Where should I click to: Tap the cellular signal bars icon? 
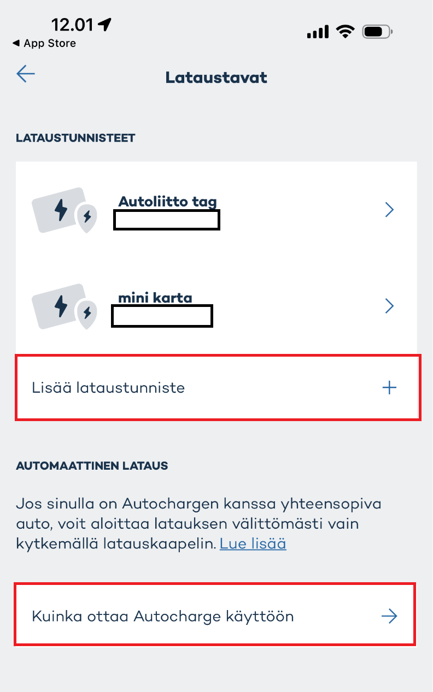[x=318, y=32]
